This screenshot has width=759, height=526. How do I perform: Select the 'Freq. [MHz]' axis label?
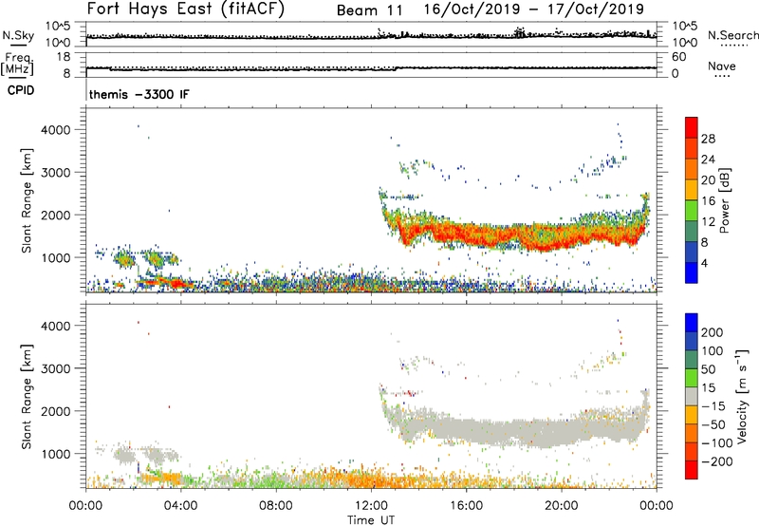point(18,64)
